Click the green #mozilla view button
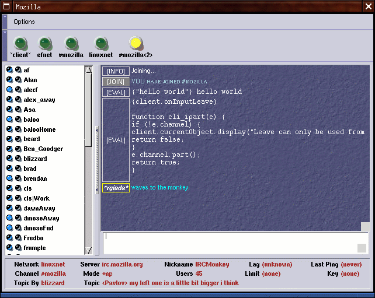 pos(71,47)
